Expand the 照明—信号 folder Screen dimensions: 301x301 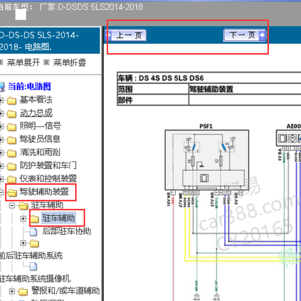[2, 127]
